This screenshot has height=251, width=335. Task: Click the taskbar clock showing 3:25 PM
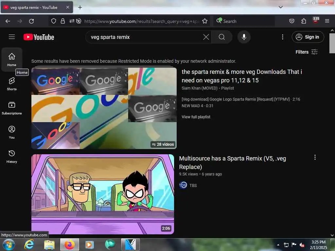[318, 244]
